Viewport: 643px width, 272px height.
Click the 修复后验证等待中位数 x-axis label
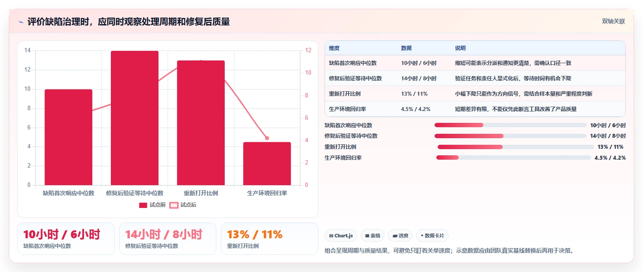pos(135,193)
